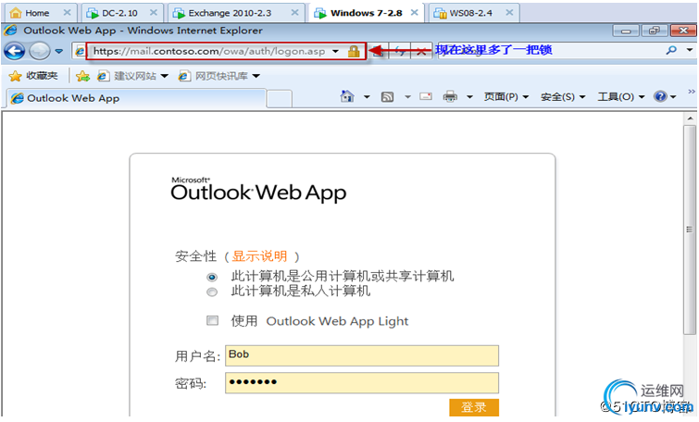Click the browser Forward arrow button
699x422 pixels.
coord(39,51)
